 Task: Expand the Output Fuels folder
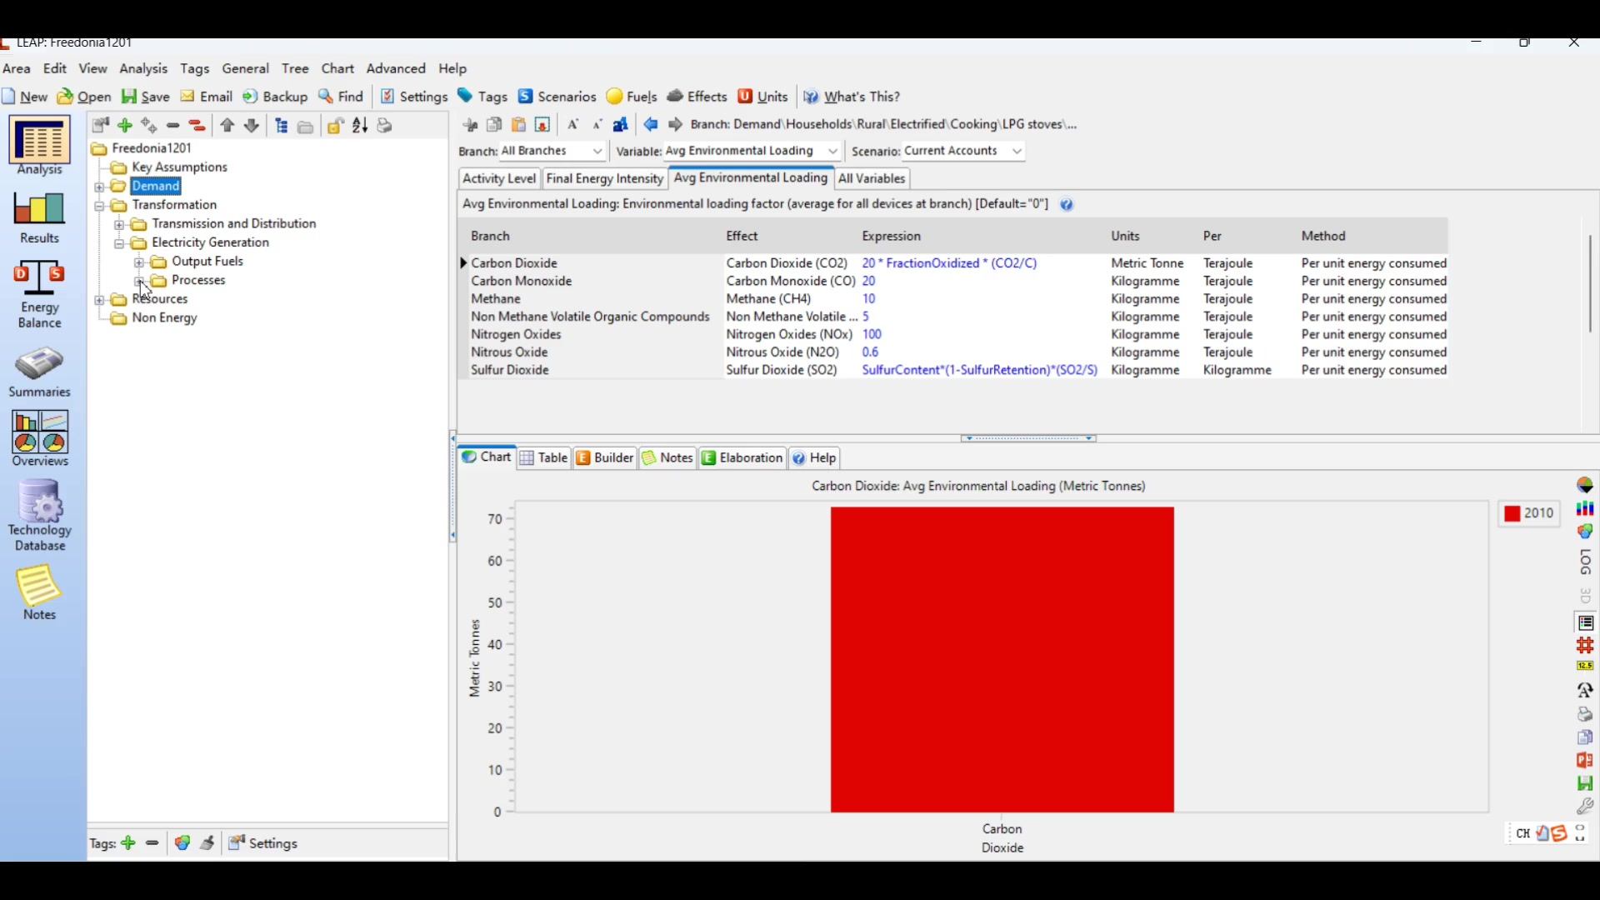pos(139,262)
